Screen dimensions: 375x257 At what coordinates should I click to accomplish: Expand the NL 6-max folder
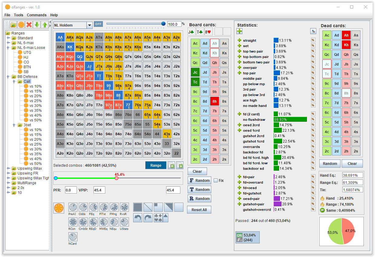point(8,43)
